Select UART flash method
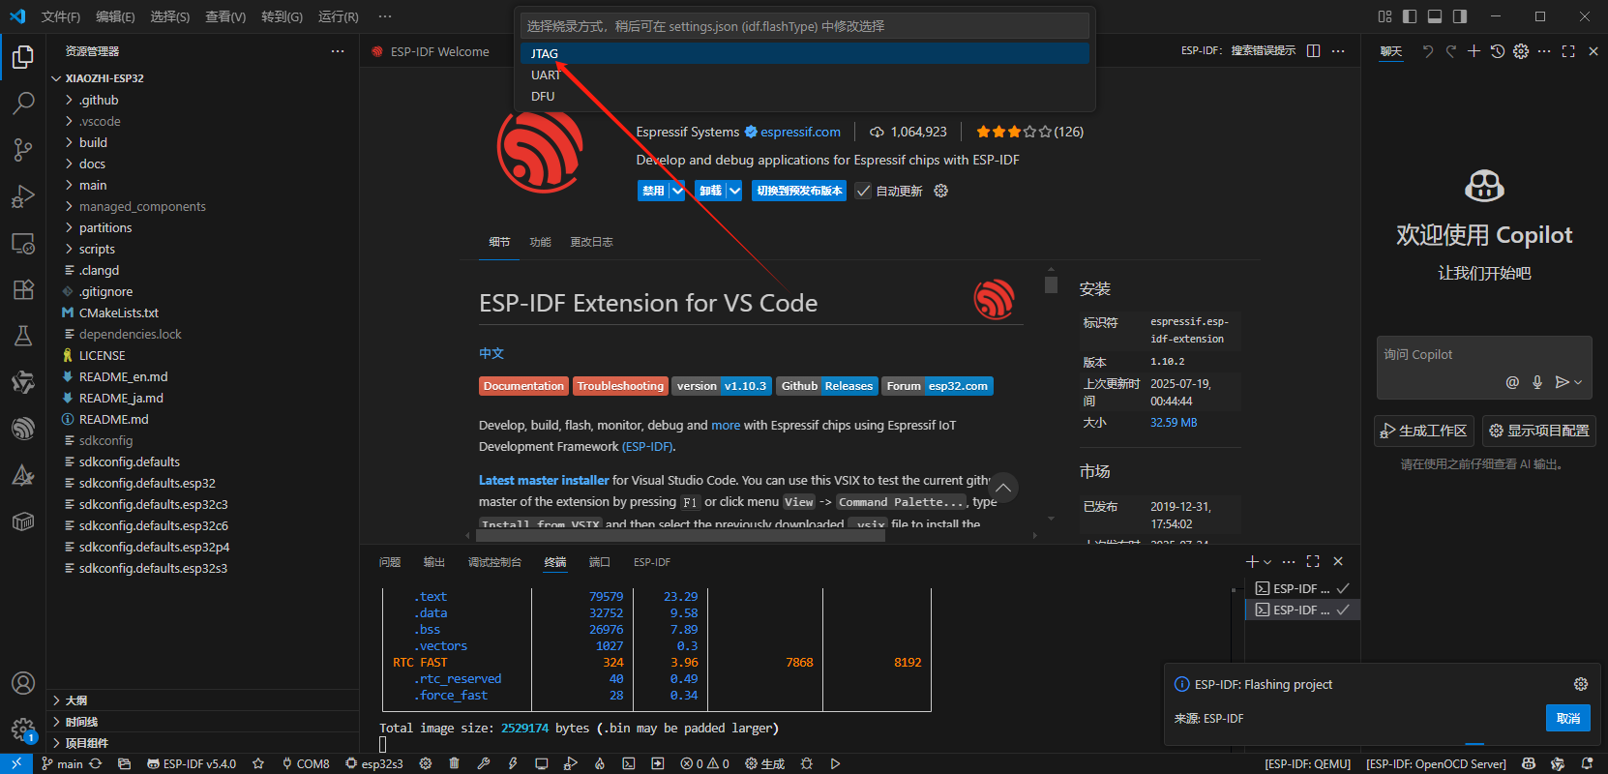 click(805, 74)
